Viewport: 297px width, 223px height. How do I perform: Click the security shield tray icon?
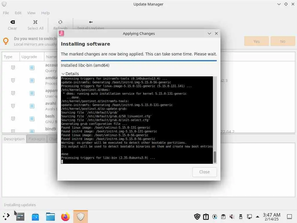point(197,217)
